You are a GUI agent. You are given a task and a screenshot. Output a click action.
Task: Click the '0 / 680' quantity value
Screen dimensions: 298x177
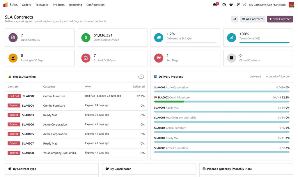pyautogui.click(x=281, y=87)
